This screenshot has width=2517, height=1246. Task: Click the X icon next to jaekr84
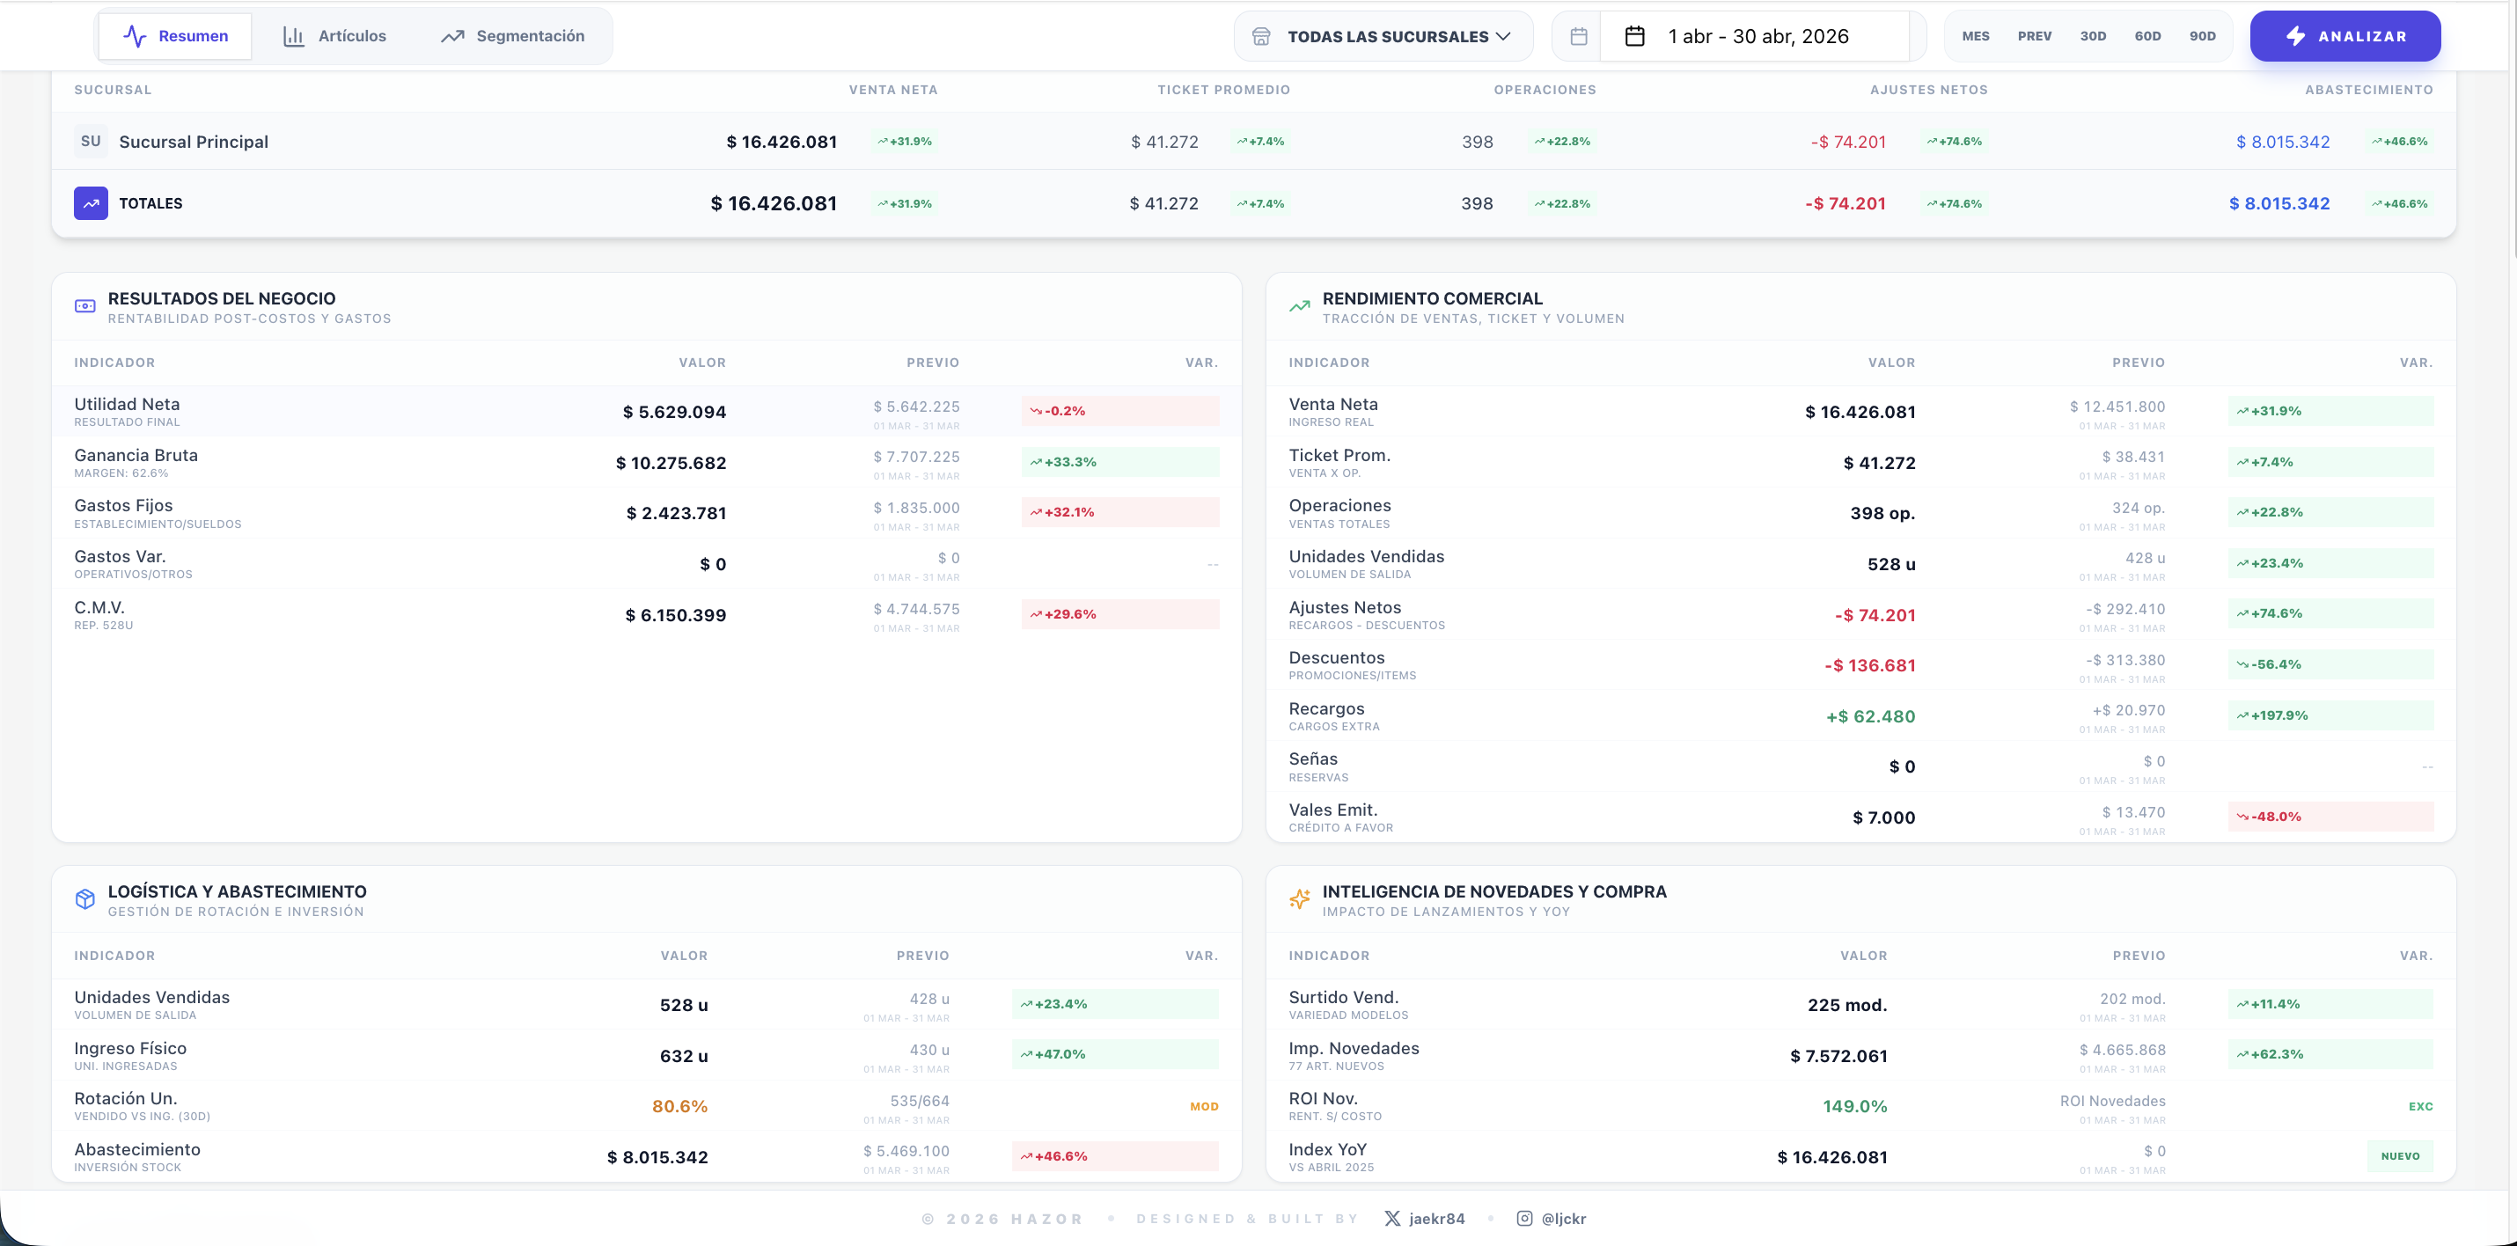click(x=1392, y=1219)
